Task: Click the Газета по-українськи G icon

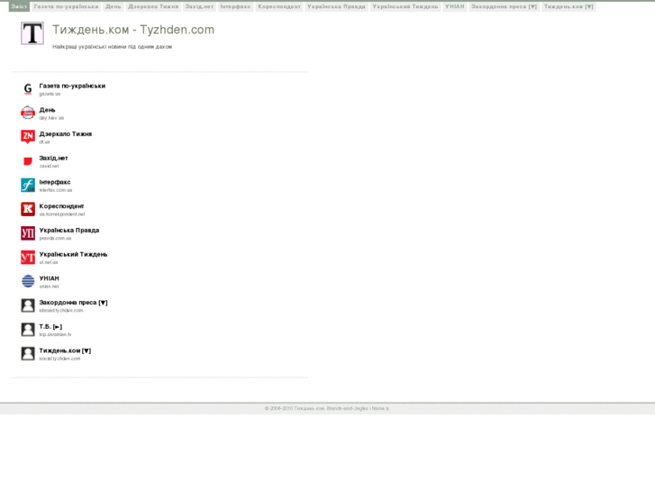Action: 28,88
